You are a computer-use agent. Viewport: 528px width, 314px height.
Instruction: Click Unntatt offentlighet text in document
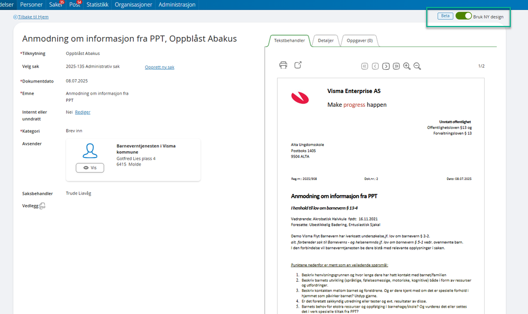[x=455, y=122]
